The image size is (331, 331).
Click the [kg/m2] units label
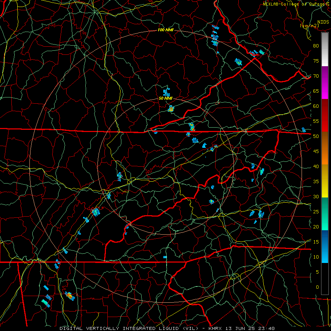(309, 26)
